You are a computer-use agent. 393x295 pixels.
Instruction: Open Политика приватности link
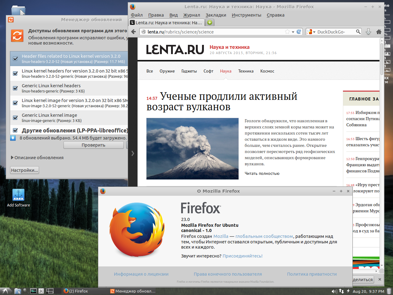click(x=312, y=274)
